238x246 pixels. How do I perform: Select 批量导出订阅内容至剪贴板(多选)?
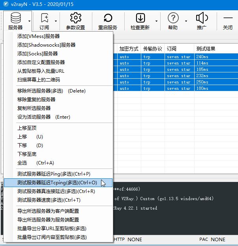[x=58, y=237]
